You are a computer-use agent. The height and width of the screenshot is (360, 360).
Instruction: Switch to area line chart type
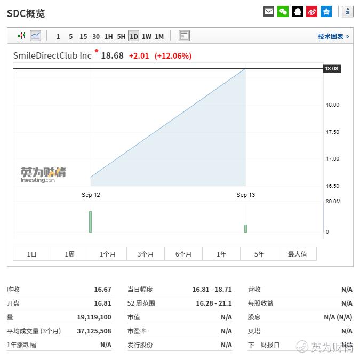(x=36, y=36)
